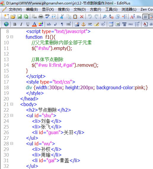The height and width of the screenshot is (169, 153).
Task: Open the special character © dropdown
Action: click(x=103, y=24)
